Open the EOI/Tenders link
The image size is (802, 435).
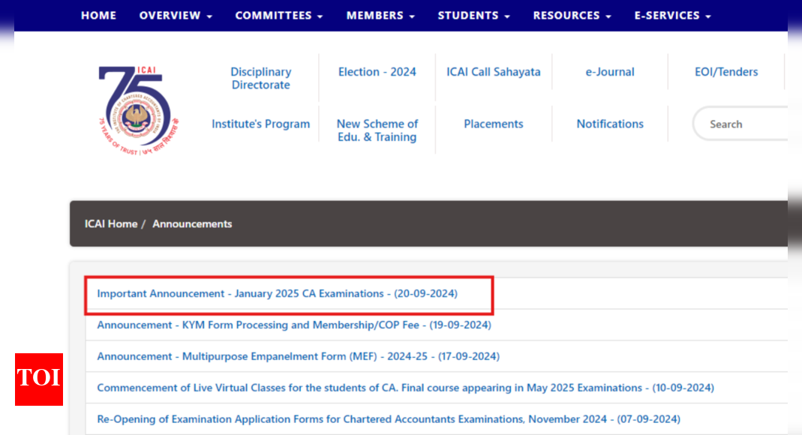[725, 72]
